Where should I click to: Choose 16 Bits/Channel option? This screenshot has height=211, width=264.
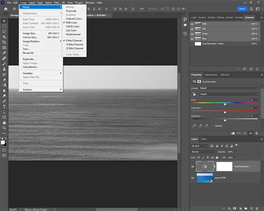point(75,45)
